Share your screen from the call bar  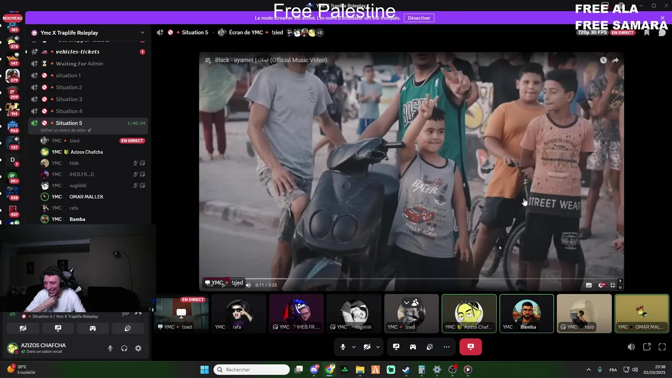pos(396,347)
